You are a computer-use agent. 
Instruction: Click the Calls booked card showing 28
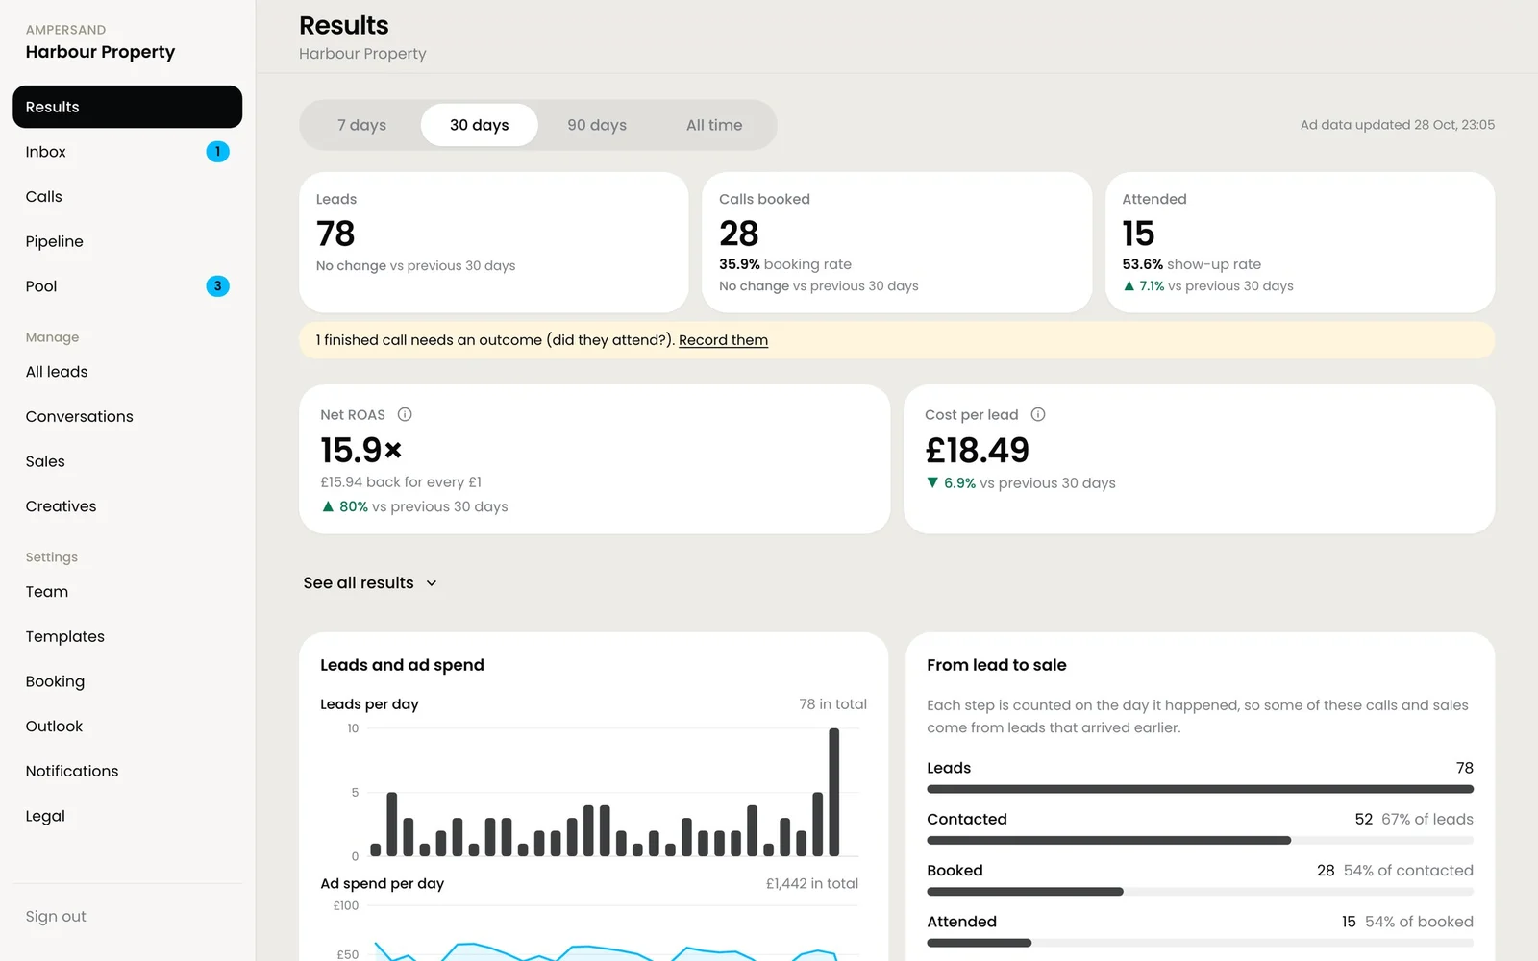[897, 242]
